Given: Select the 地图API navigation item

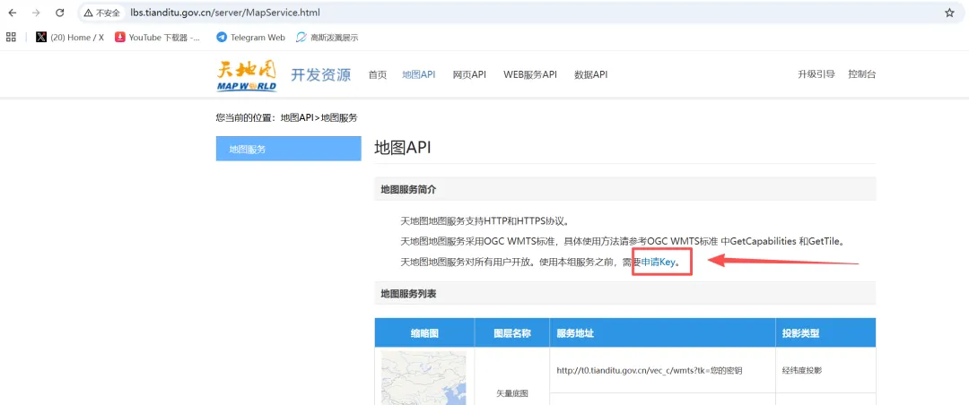Looking at the screenshot, I should 418,74.
